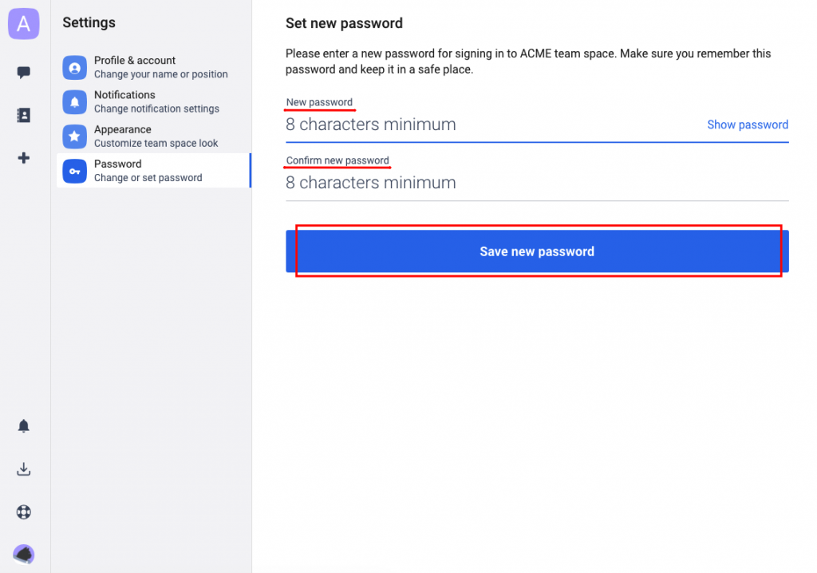The image size is (817, 573).
Task: Click the plus icon to add something new
Action: click(x=23, y=157)
